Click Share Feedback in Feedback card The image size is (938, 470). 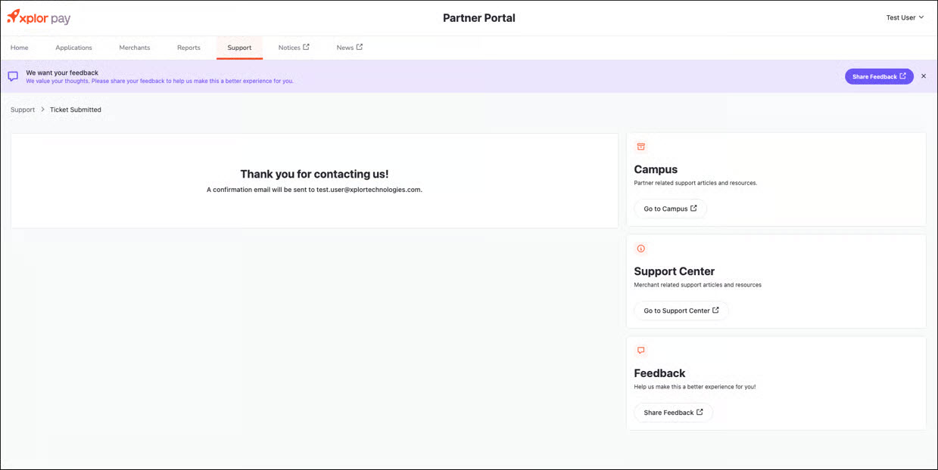[673, 413]
